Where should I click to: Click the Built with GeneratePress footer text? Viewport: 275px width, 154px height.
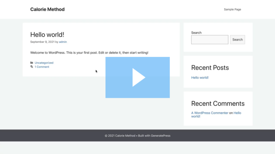154,135
